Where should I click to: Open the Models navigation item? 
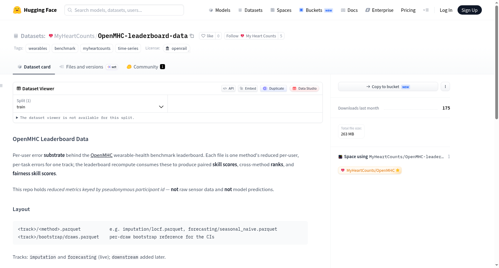pyautogui.click(x=220, y=10)
